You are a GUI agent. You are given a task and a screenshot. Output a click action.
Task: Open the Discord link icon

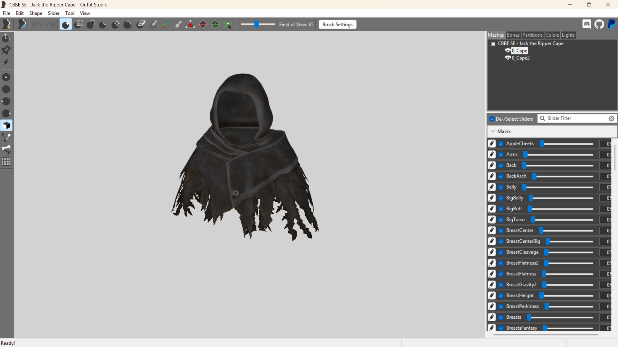(x=587, y=24)
